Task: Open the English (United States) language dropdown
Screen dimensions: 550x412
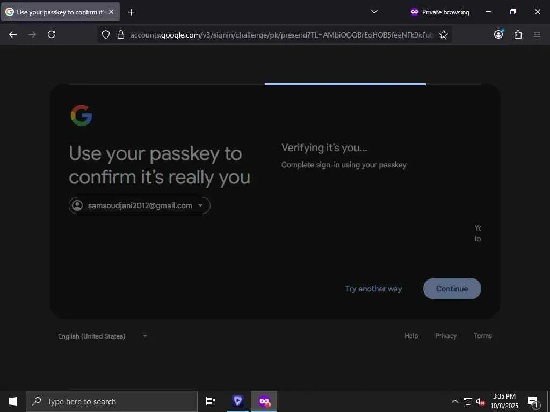Action: pos(103,336)
